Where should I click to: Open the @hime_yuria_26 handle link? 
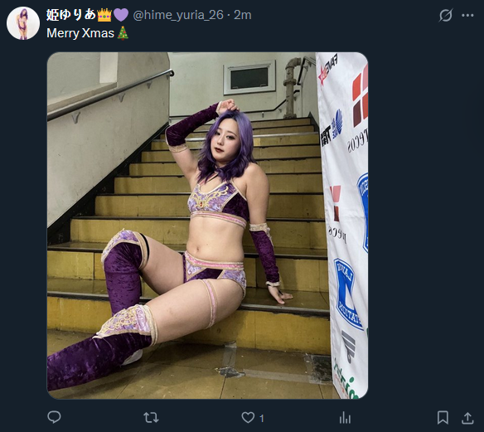[178, 15]
